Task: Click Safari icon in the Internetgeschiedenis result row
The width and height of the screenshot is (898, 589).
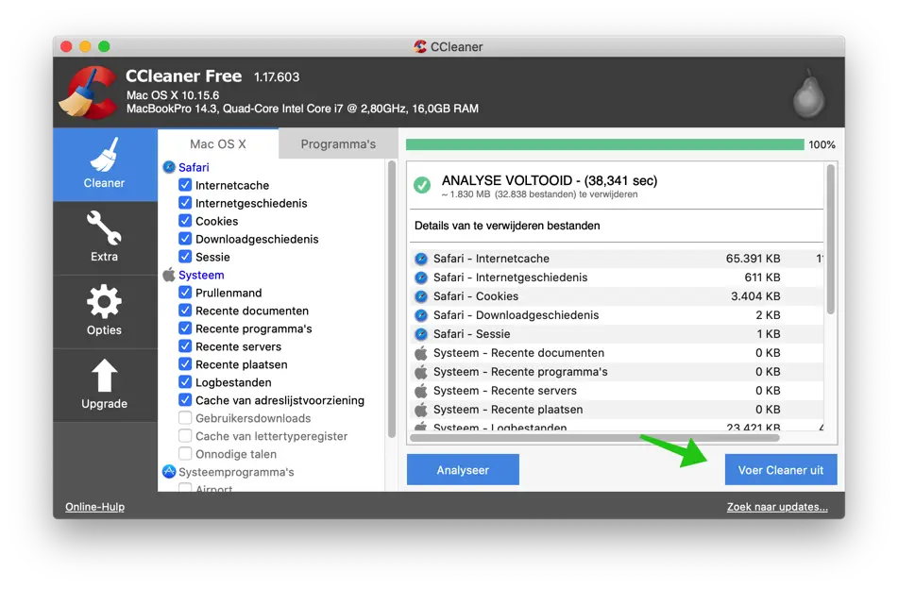Action: (421, 278)
